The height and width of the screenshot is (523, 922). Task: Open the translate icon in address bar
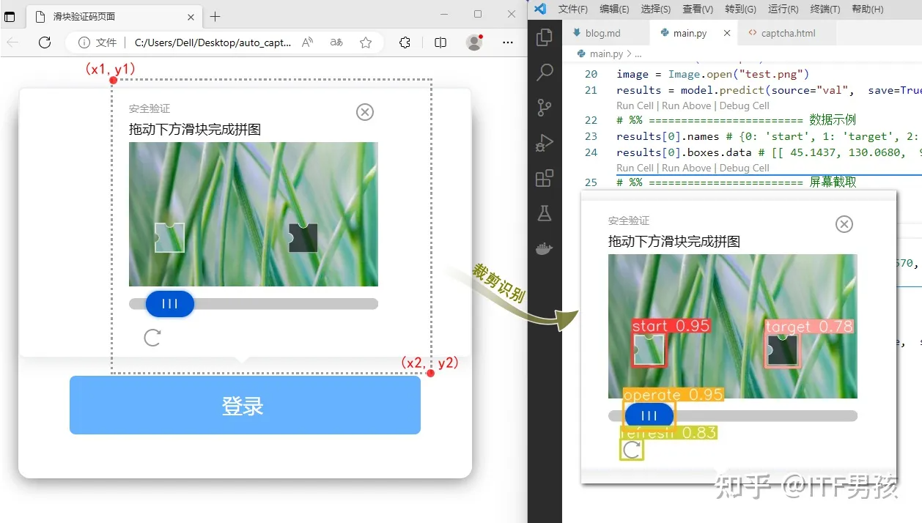point(336,42)
